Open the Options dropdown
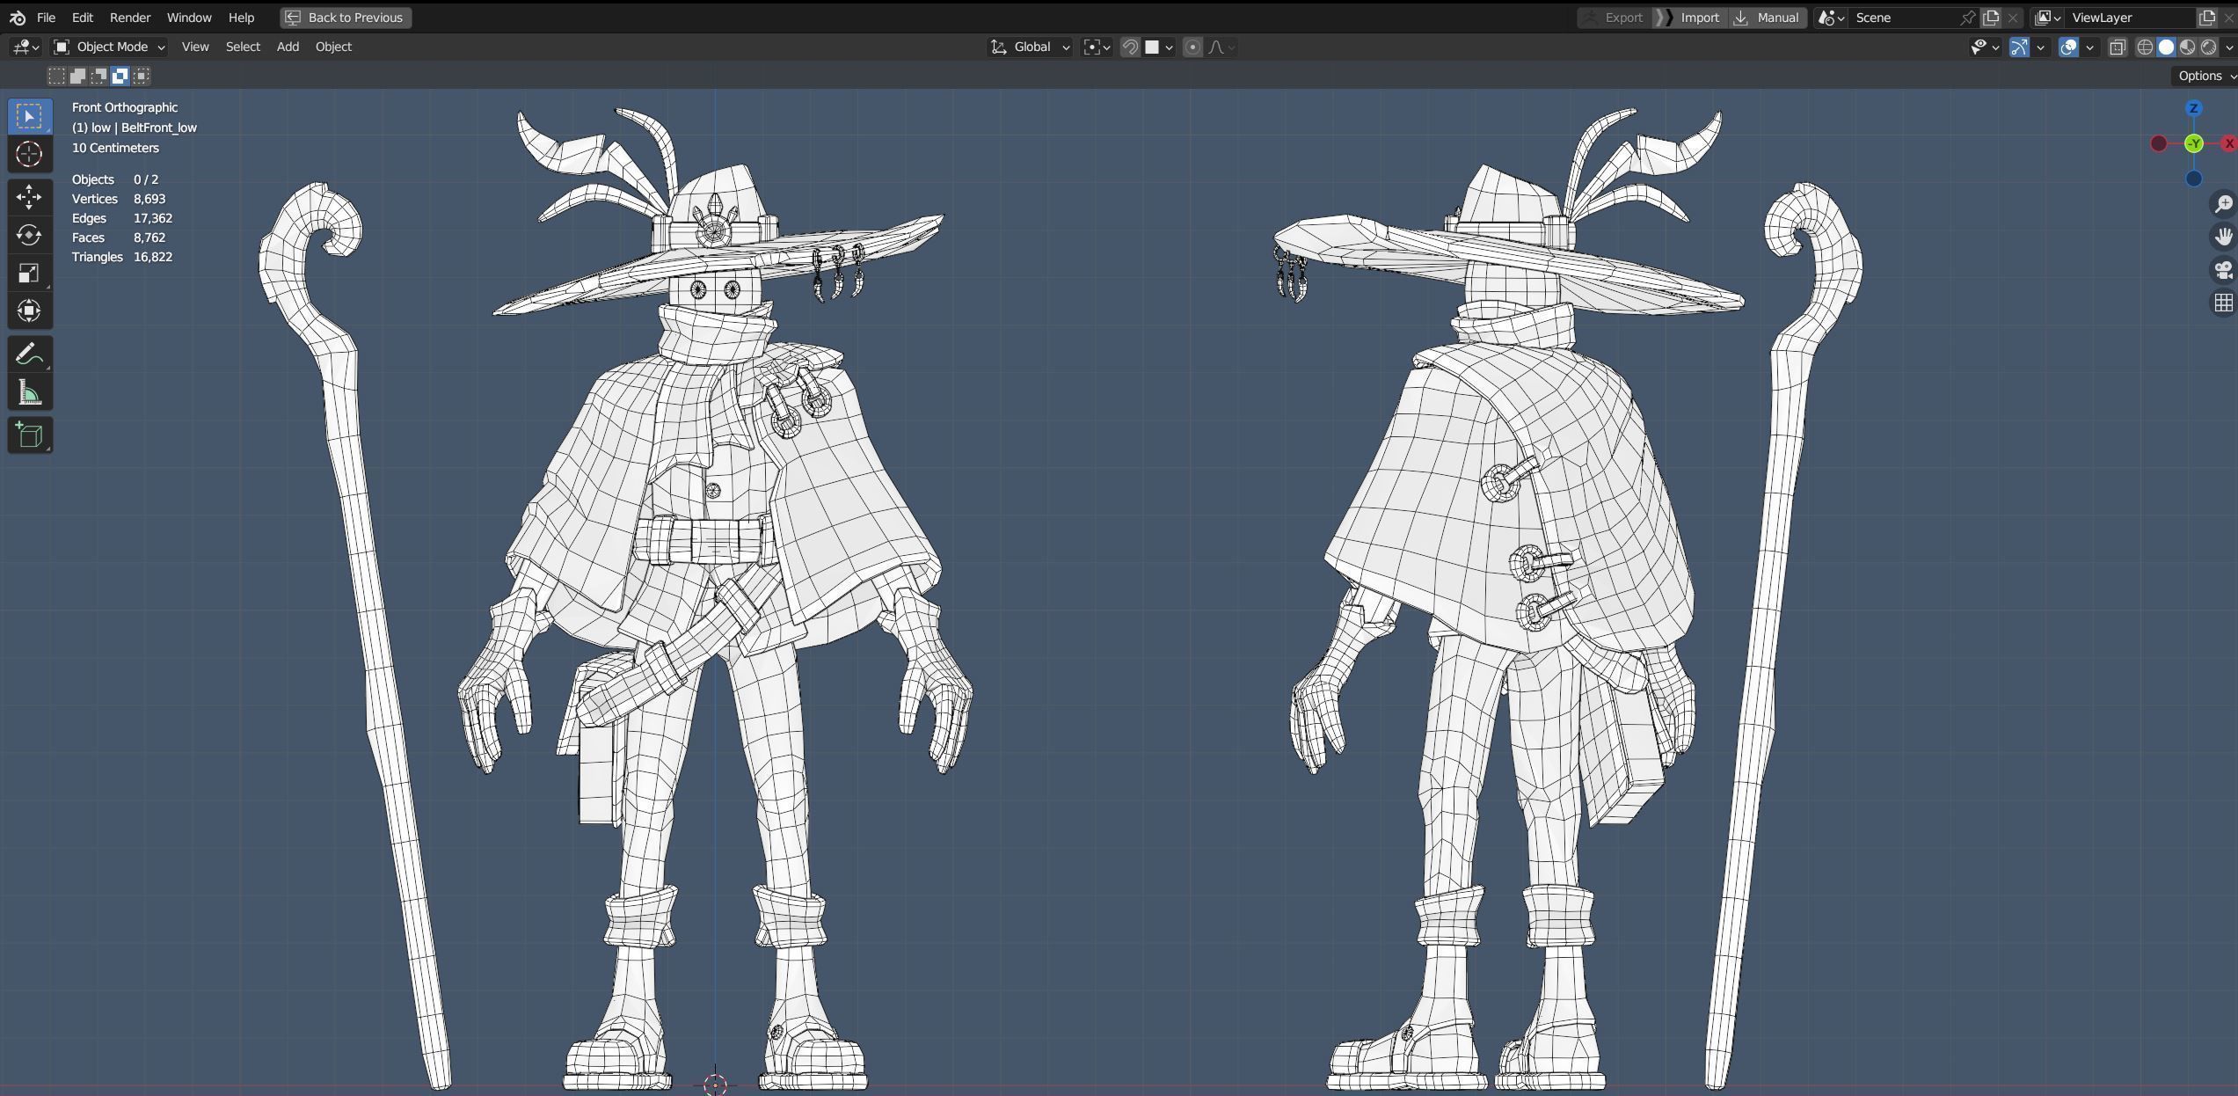This screenshot has width=2238, height=1096. click(x=2205, y=76)
